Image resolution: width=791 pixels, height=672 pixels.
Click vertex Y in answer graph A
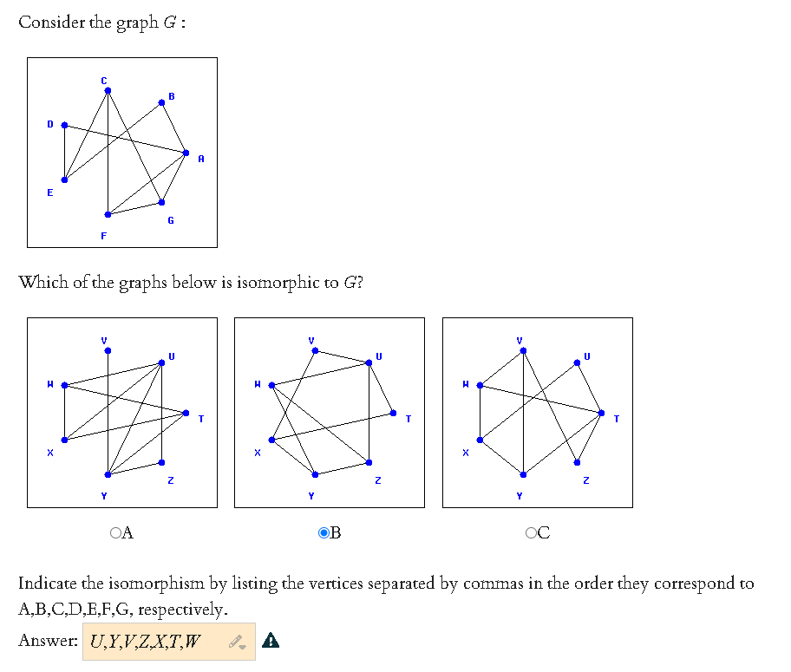coord(106,473)
